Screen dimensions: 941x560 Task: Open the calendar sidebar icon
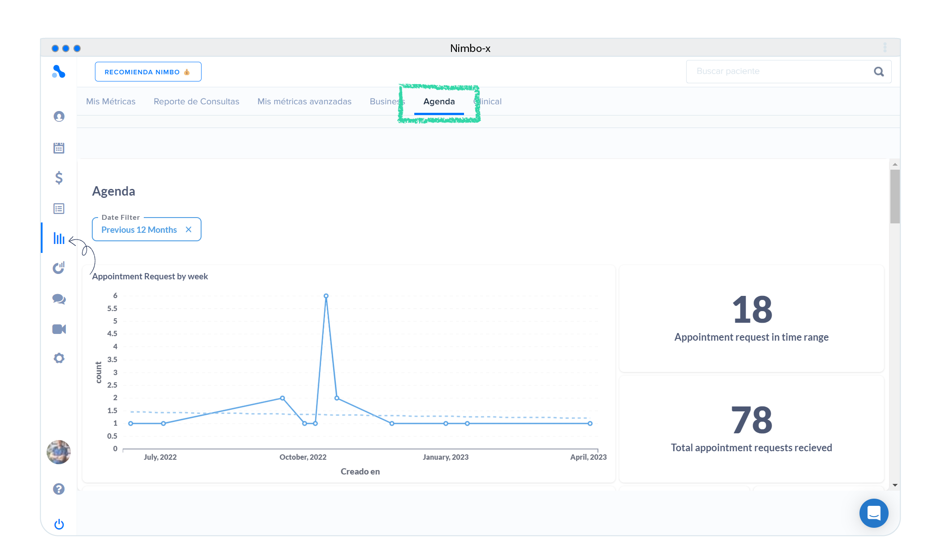click(59, 148)
